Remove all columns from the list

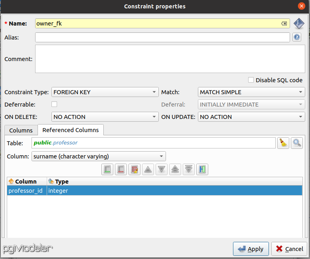pos(134,170)
